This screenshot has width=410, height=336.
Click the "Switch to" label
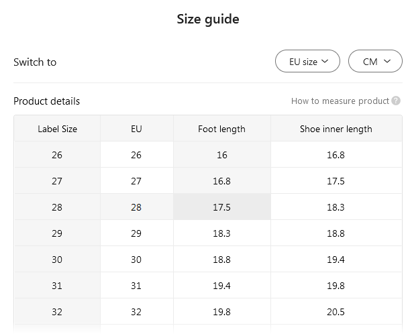point(35,62)
